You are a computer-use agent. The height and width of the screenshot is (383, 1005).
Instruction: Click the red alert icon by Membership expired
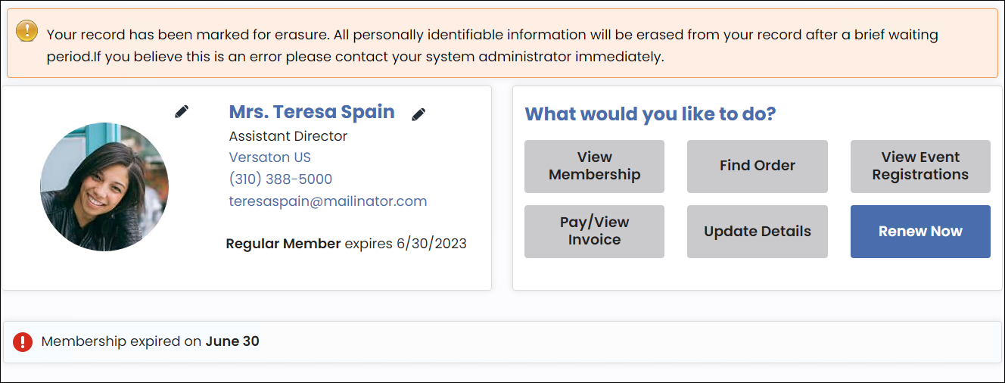tap(23, 341)
